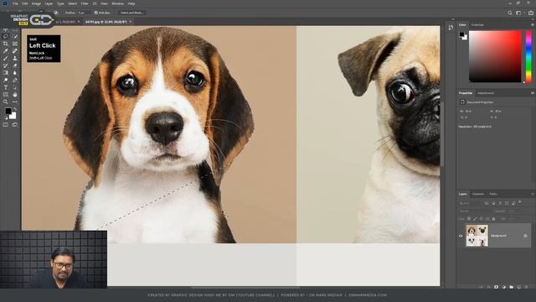
Task: Select the Eyedropper tool
Action: tap(6, 51)
